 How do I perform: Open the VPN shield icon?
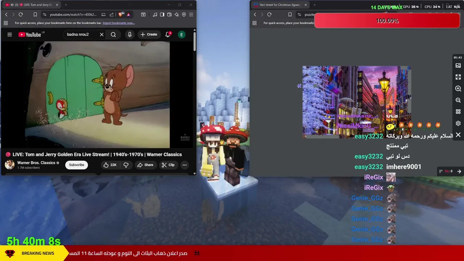[184, 14]
